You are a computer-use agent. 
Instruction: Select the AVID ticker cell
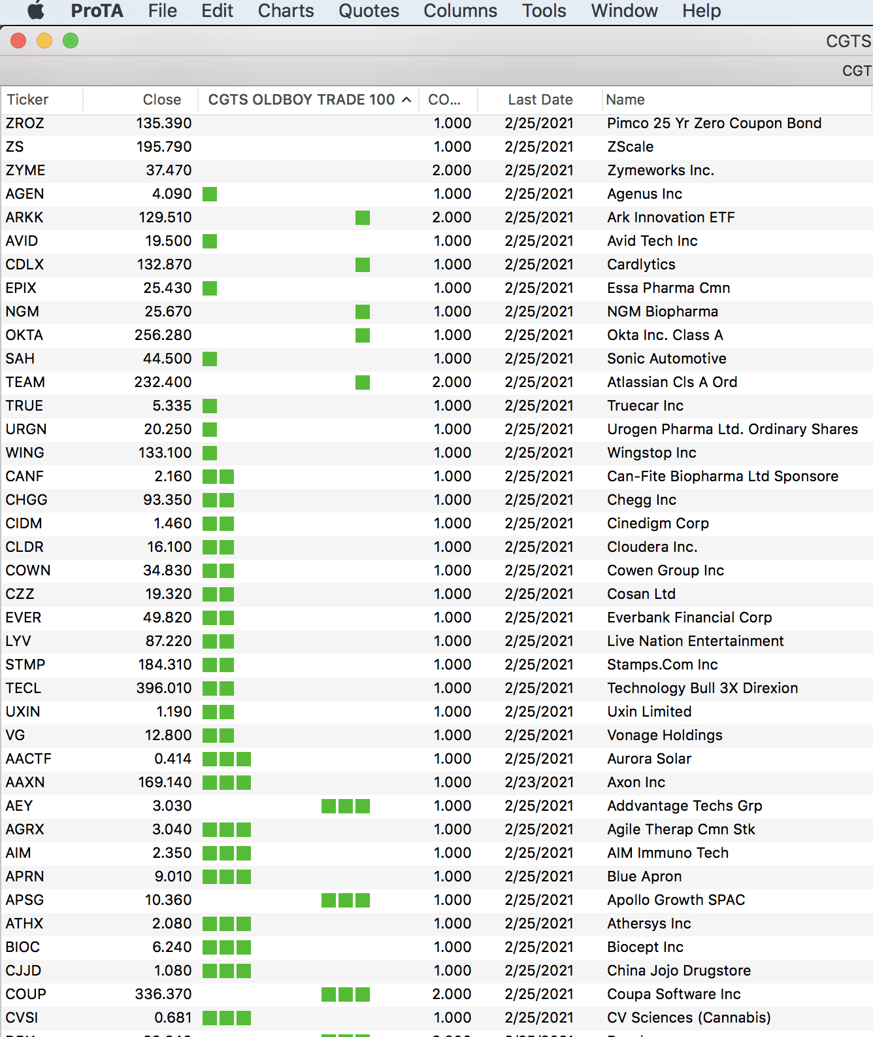click(x=22, y=241)
